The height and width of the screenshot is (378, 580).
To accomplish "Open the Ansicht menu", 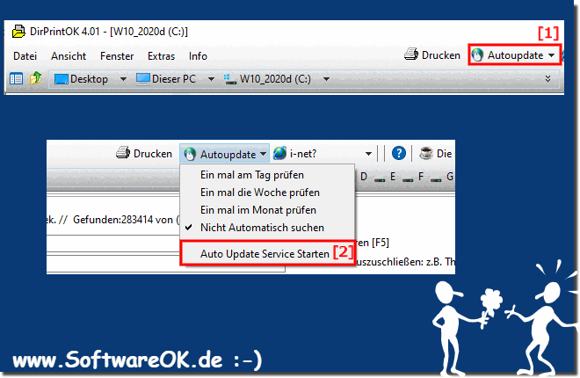I will 69,56.
